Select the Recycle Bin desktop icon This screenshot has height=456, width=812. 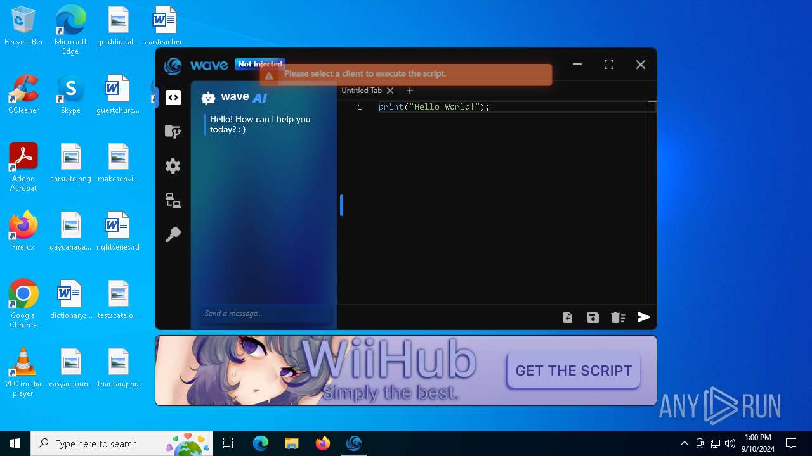point(23,27)
